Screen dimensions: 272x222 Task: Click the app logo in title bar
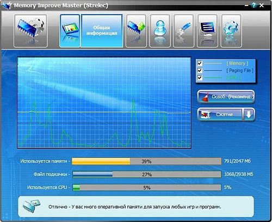pyautogui.click(x=7, y=5)
